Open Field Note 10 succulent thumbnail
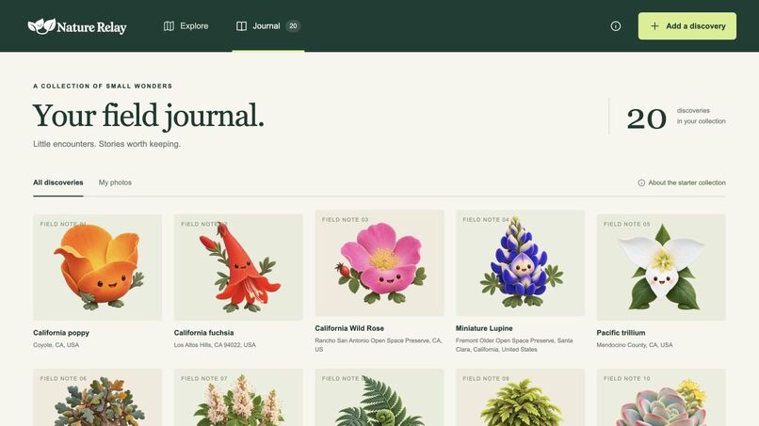The width and height of the screenshot is (759, 426). 661,398
